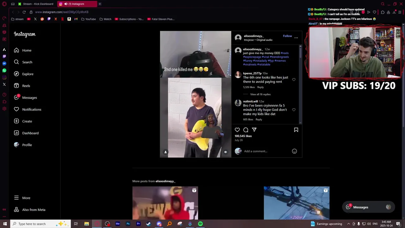
Task: Expand the More menu in the sidebar
Action: [22, 198]
